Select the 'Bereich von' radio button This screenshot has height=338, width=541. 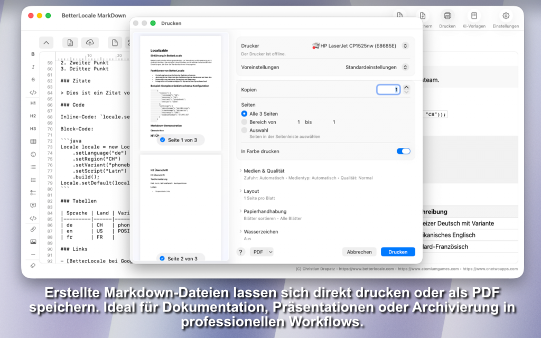point(244,122)
